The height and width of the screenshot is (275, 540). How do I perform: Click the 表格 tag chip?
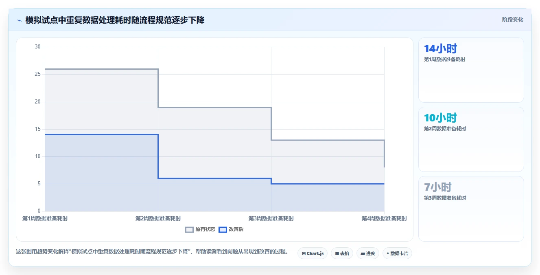click(342, 253)
